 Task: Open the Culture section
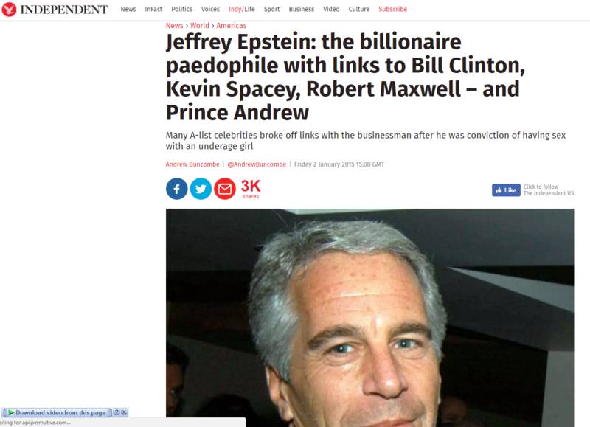(359, 10)
